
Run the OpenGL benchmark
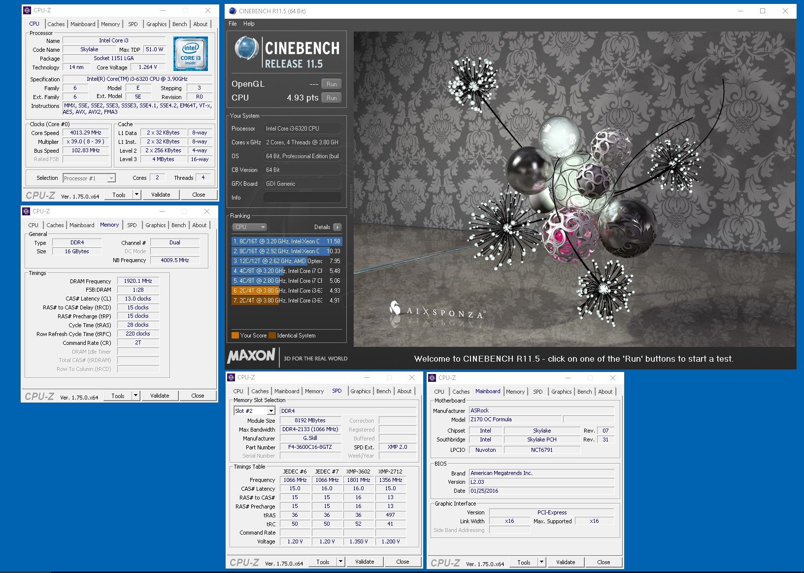[x=332, y=84]
